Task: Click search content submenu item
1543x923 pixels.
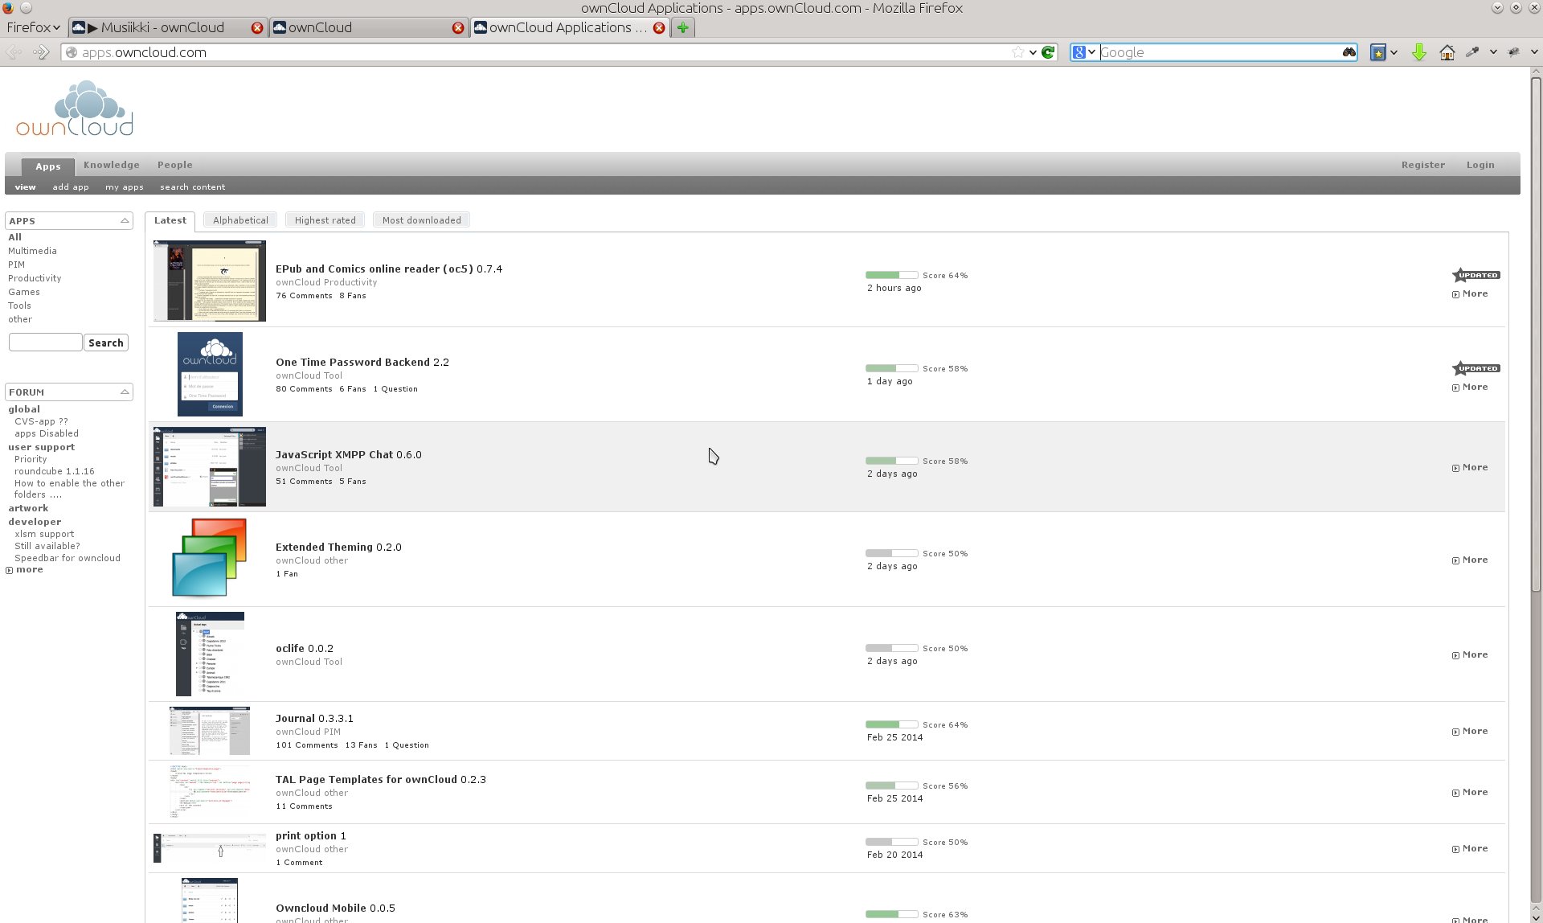Action: tap(192, 187)
